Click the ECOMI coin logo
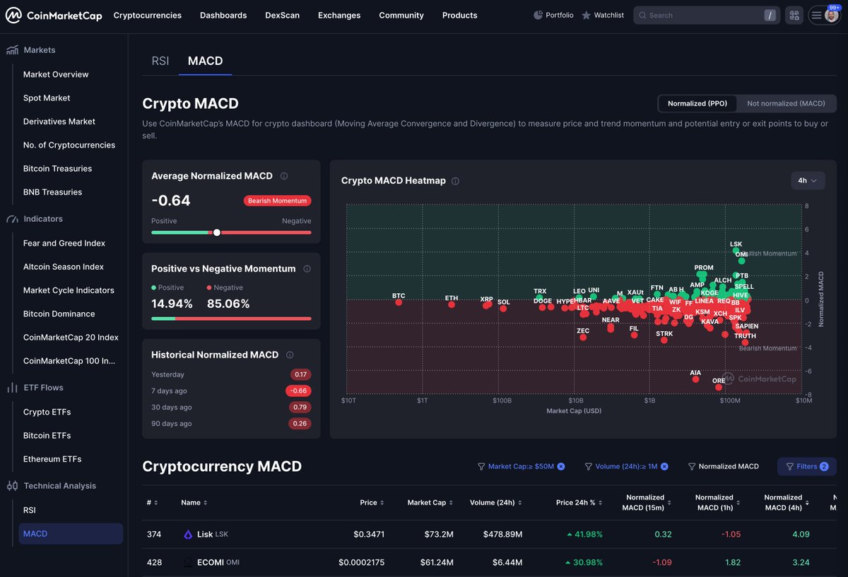 [x=188, y=562]
